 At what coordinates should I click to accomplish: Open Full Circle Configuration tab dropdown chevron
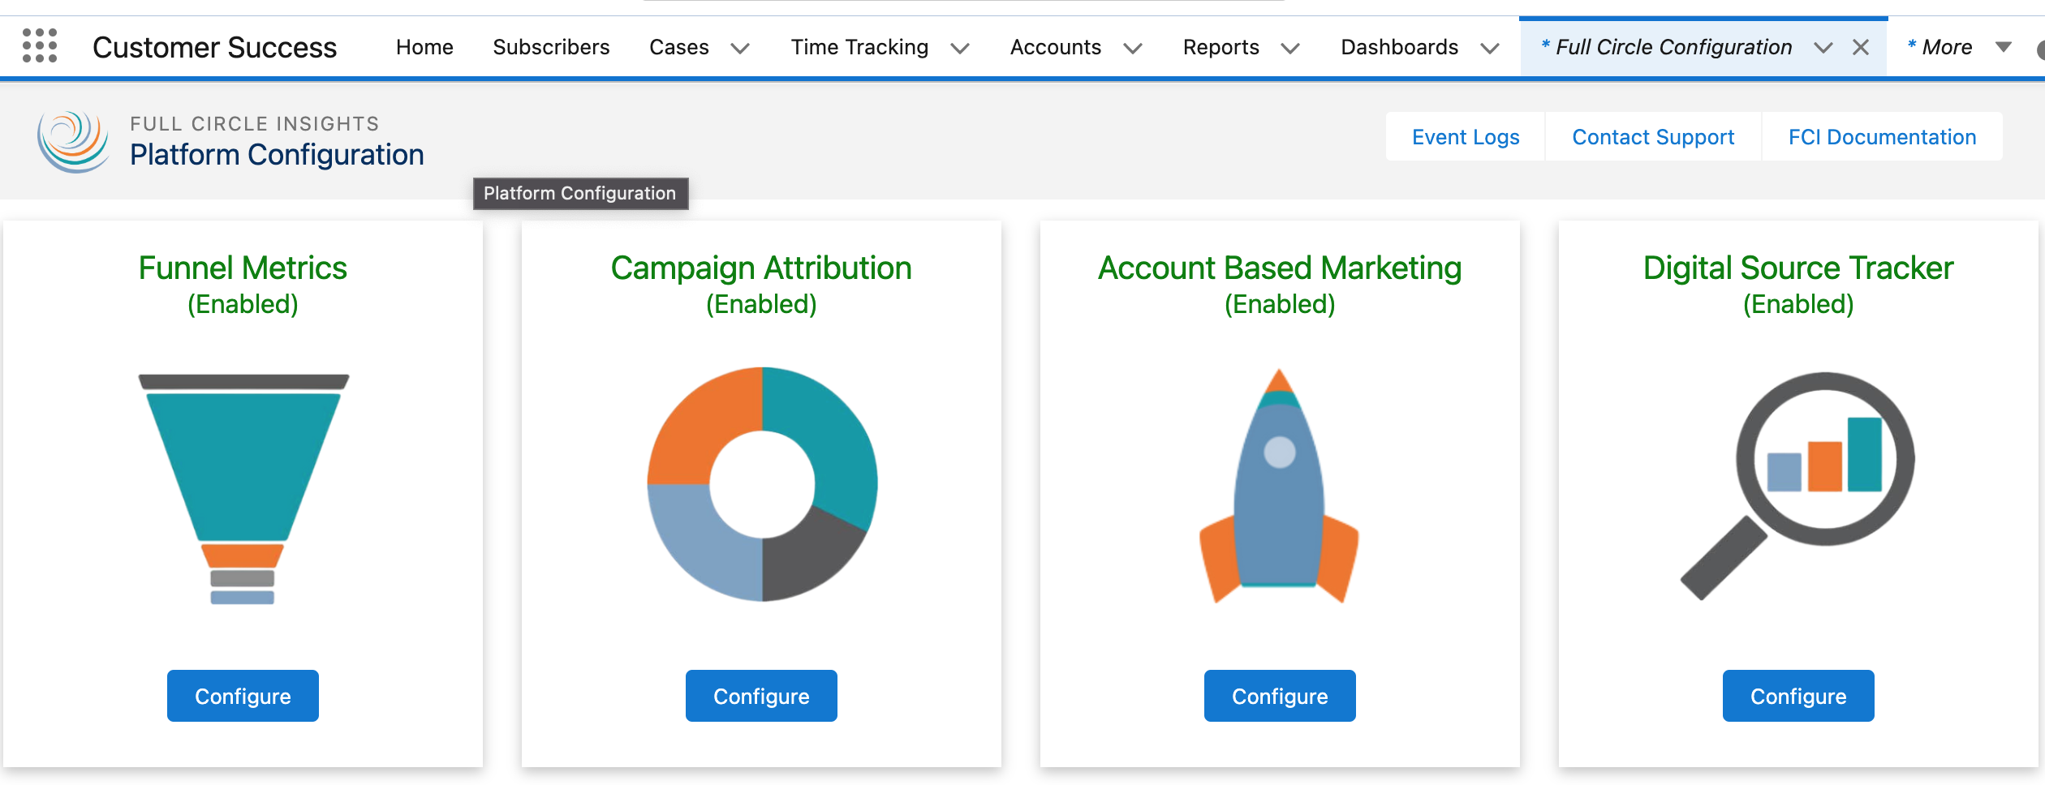[x=1823, y=48]
